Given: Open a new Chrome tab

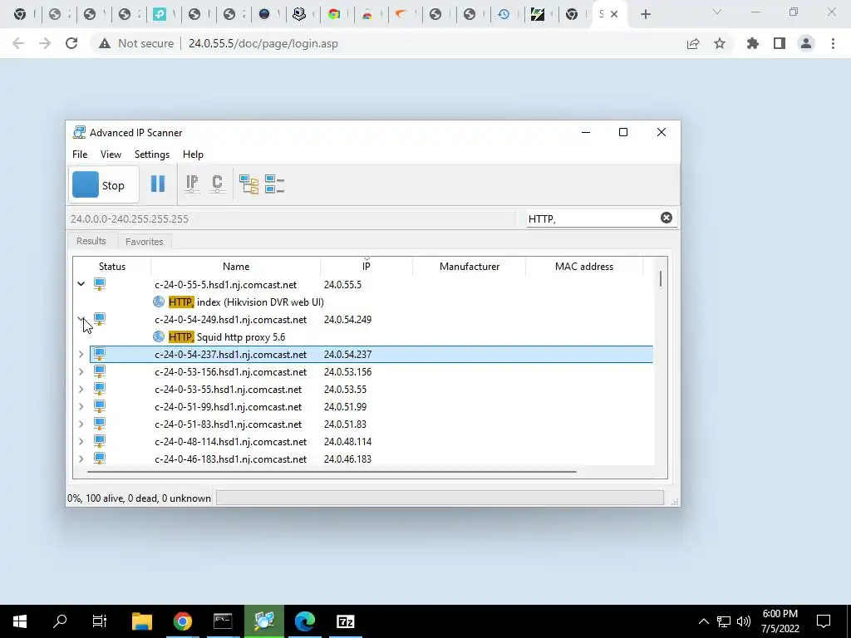Looking at the screenshot, I should (x=645, y=15).
